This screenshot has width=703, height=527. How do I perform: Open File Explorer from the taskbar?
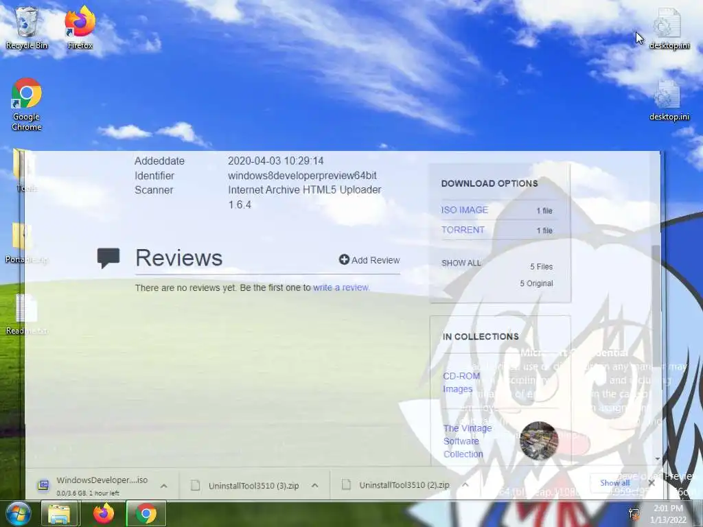click(59, 513)
